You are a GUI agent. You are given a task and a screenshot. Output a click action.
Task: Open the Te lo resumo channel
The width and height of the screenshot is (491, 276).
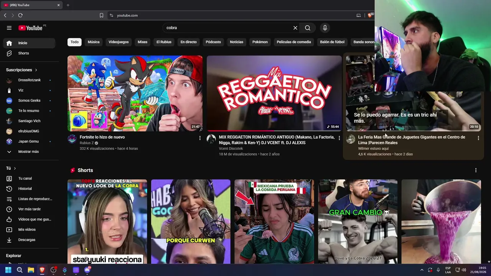tap(29, 111)
